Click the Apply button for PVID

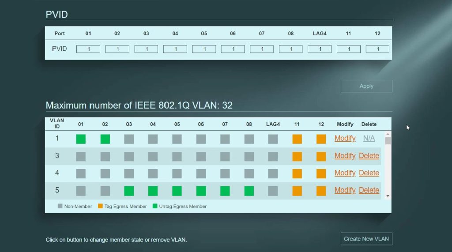click(366, 86)
